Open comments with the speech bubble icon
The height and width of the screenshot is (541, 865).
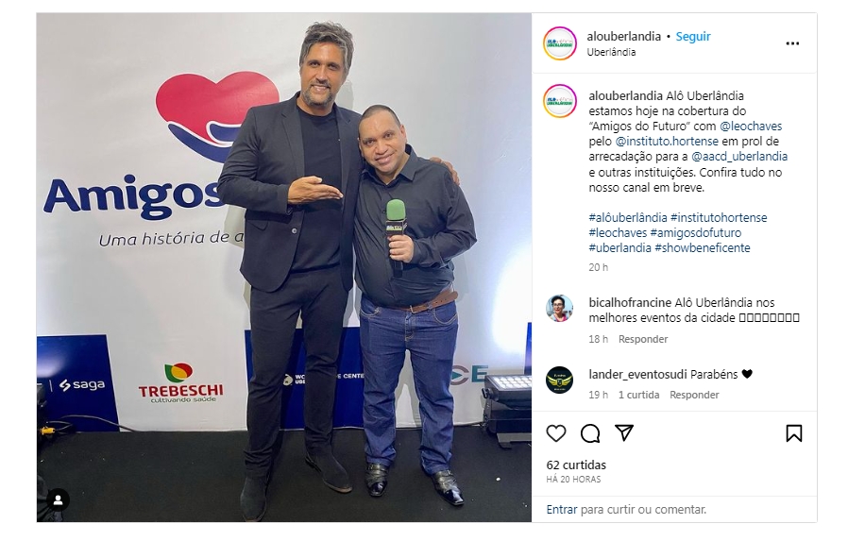[x=589, y=433]
